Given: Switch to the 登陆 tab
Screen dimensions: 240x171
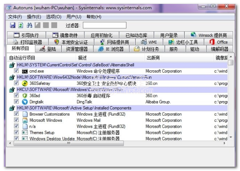Looking at the screenshot, I should coord(48,49).
